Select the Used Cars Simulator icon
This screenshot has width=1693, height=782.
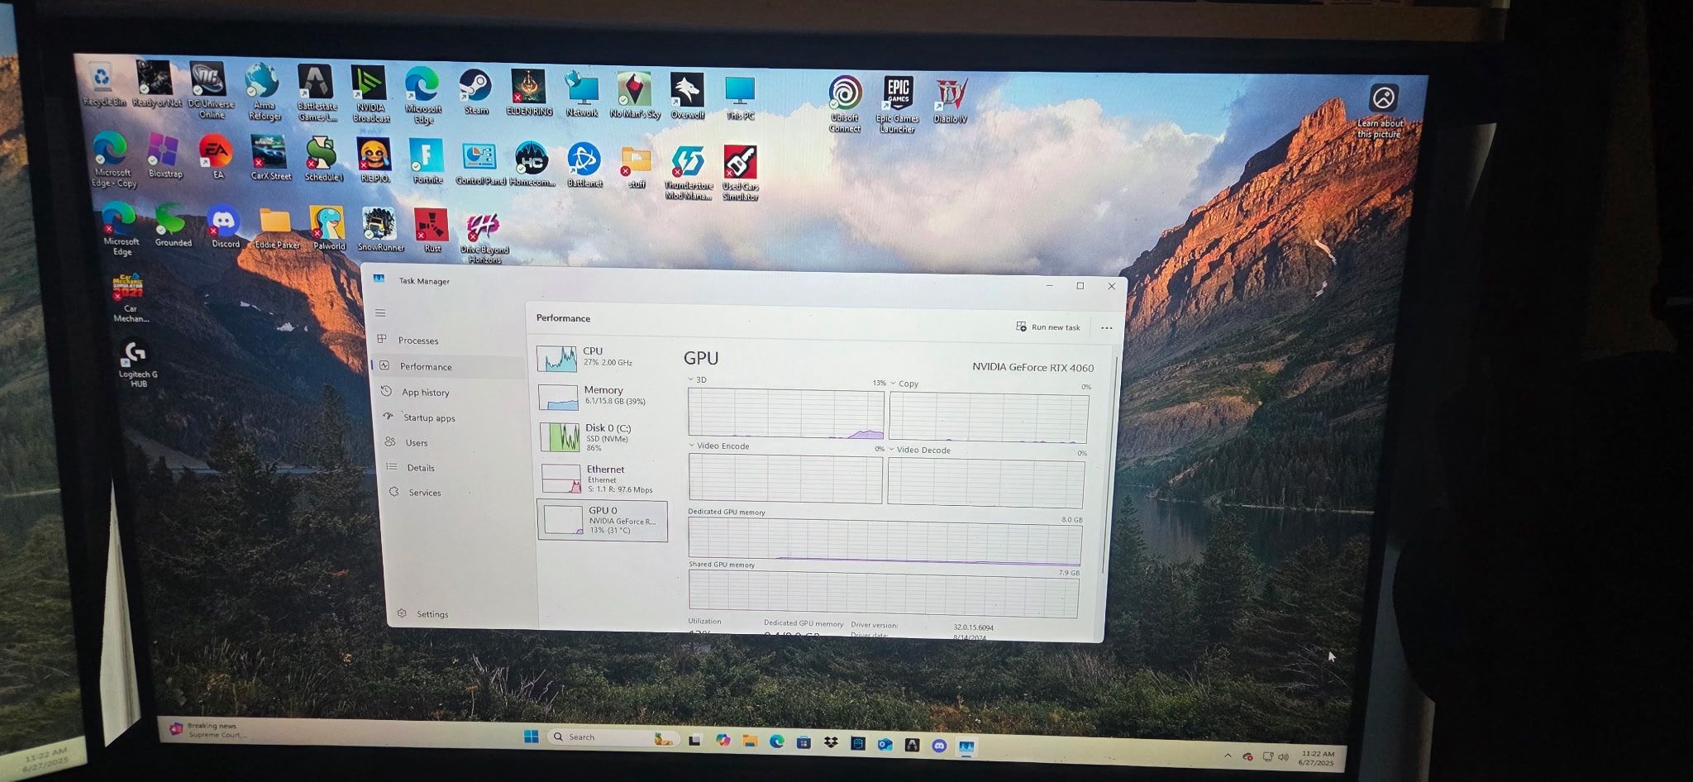(741, 173)
